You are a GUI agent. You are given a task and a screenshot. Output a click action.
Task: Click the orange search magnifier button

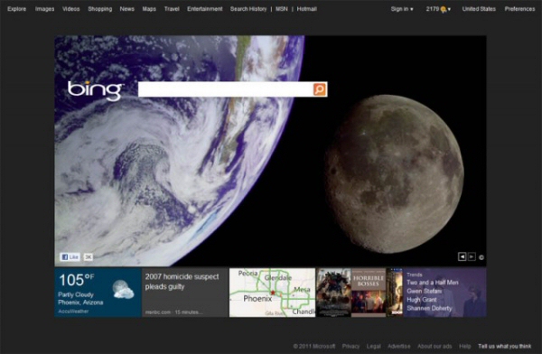tap(320, 89)
